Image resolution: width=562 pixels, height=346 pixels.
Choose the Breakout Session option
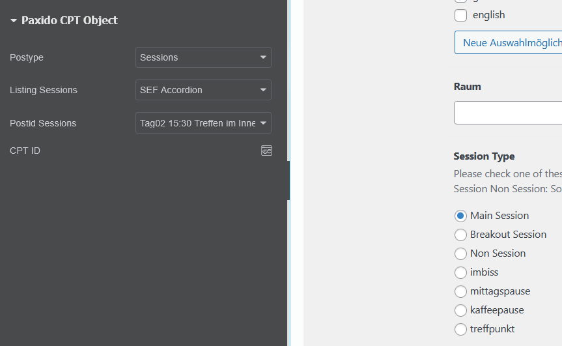[x=460, y=235]
